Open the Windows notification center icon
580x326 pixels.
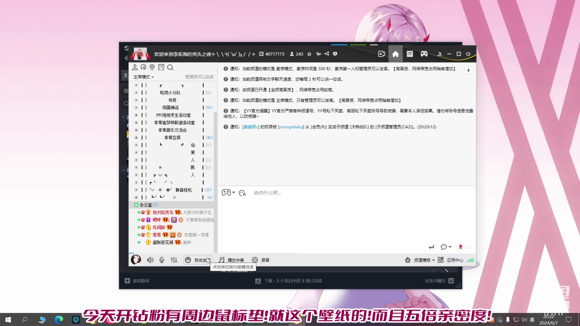(569, 320)
